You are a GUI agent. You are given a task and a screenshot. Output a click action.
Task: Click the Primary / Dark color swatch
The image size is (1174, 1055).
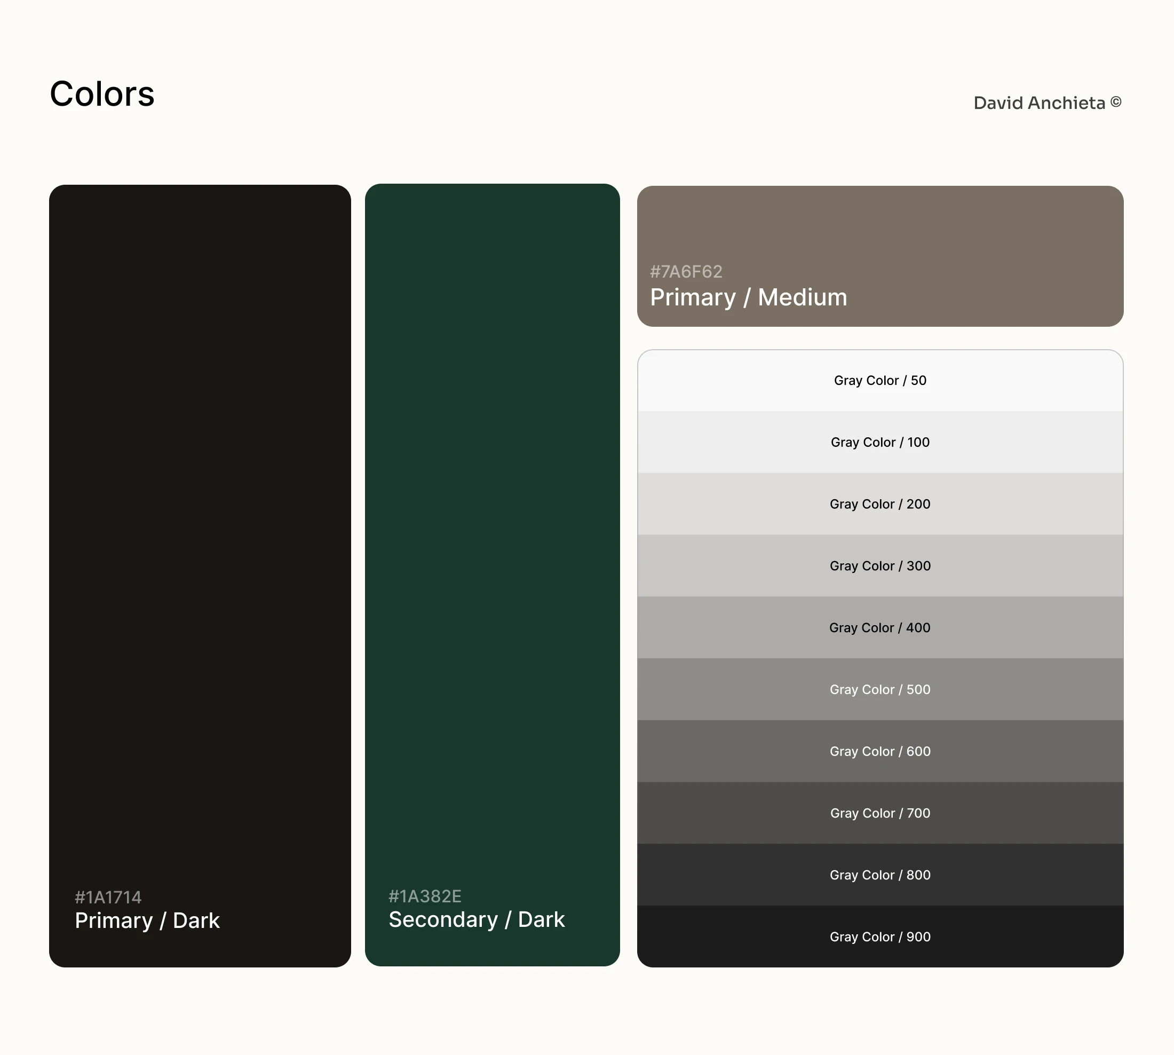(200, 576)
